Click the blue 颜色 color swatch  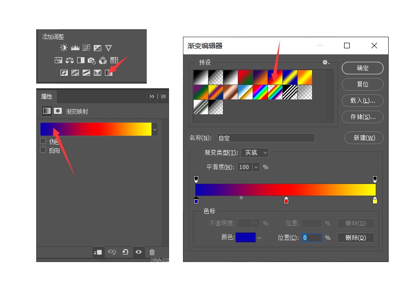[x=245, y=237]
